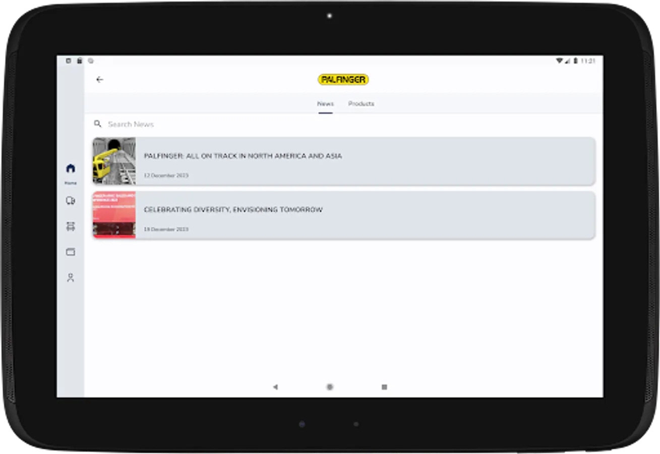Open the vehicle equipment sidebar icon

71,226
